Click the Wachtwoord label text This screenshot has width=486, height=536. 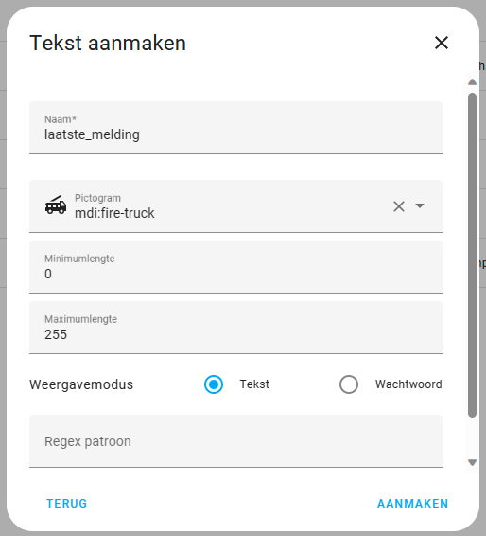click(408, 384)
